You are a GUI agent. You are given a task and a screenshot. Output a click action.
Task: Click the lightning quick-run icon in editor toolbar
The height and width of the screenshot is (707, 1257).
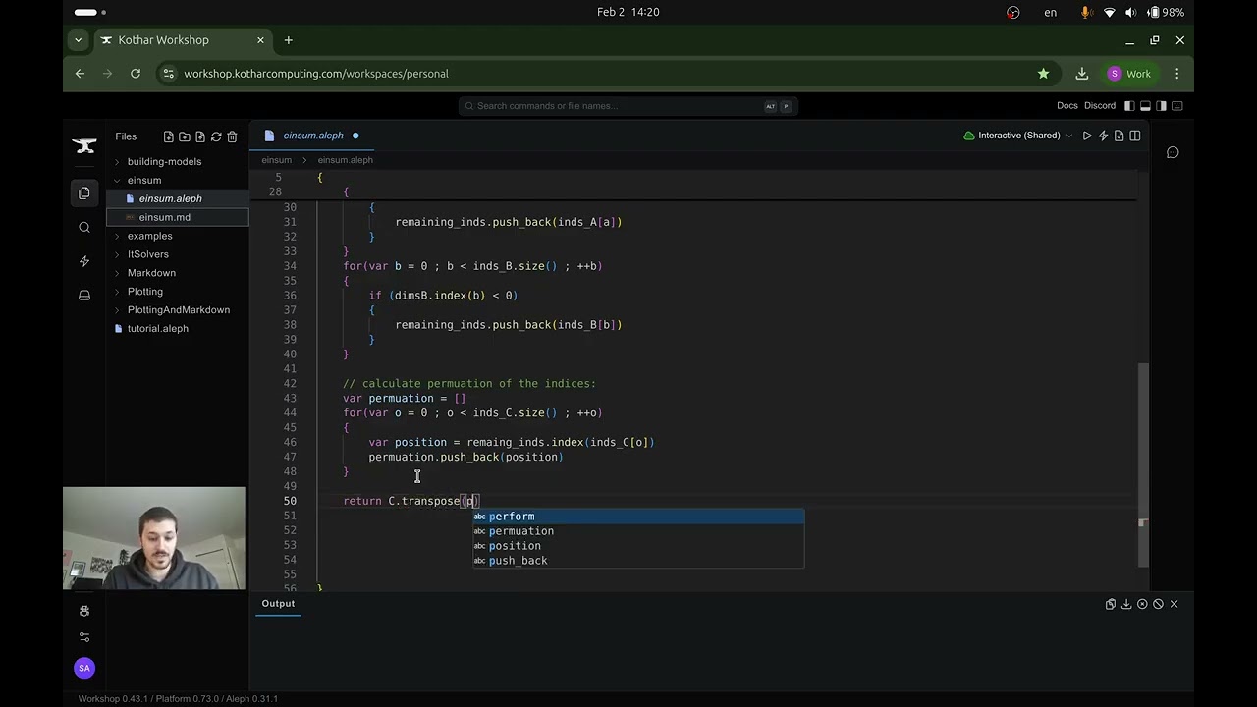[1103, 136]
